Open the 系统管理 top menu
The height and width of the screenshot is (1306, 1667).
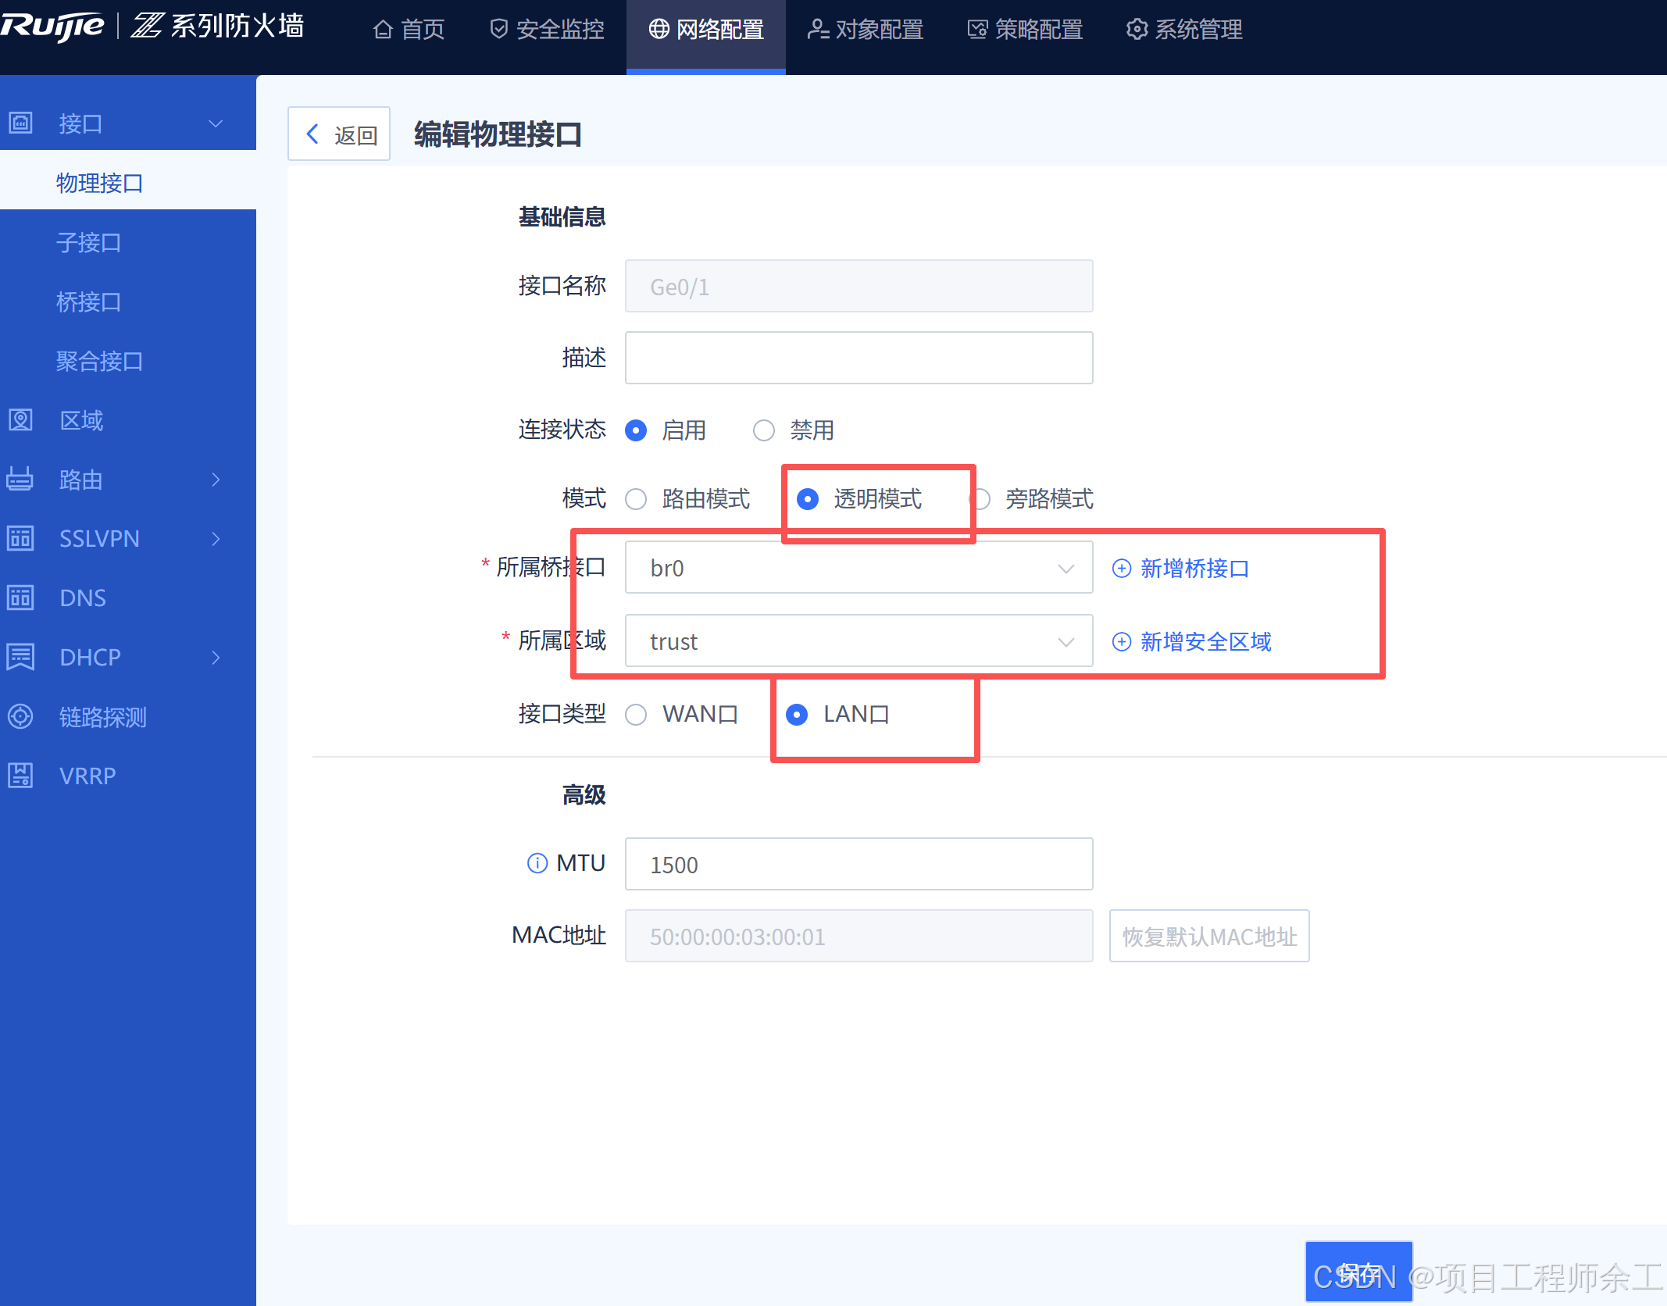1184,30
